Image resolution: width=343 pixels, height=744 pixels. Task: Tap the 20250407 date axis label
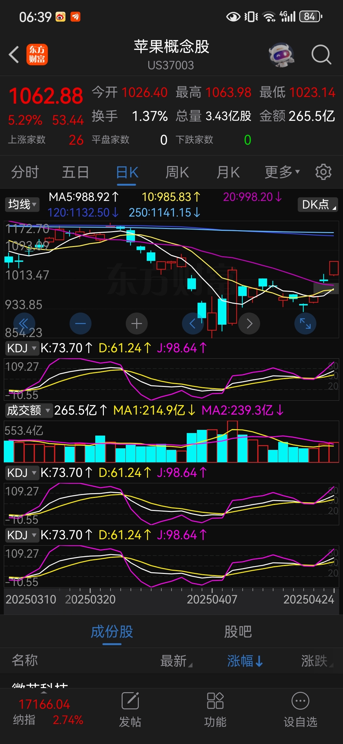point(212,600)
